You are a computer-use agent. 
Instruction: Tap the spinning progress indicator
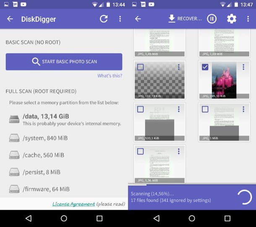[x=245, y=197]
